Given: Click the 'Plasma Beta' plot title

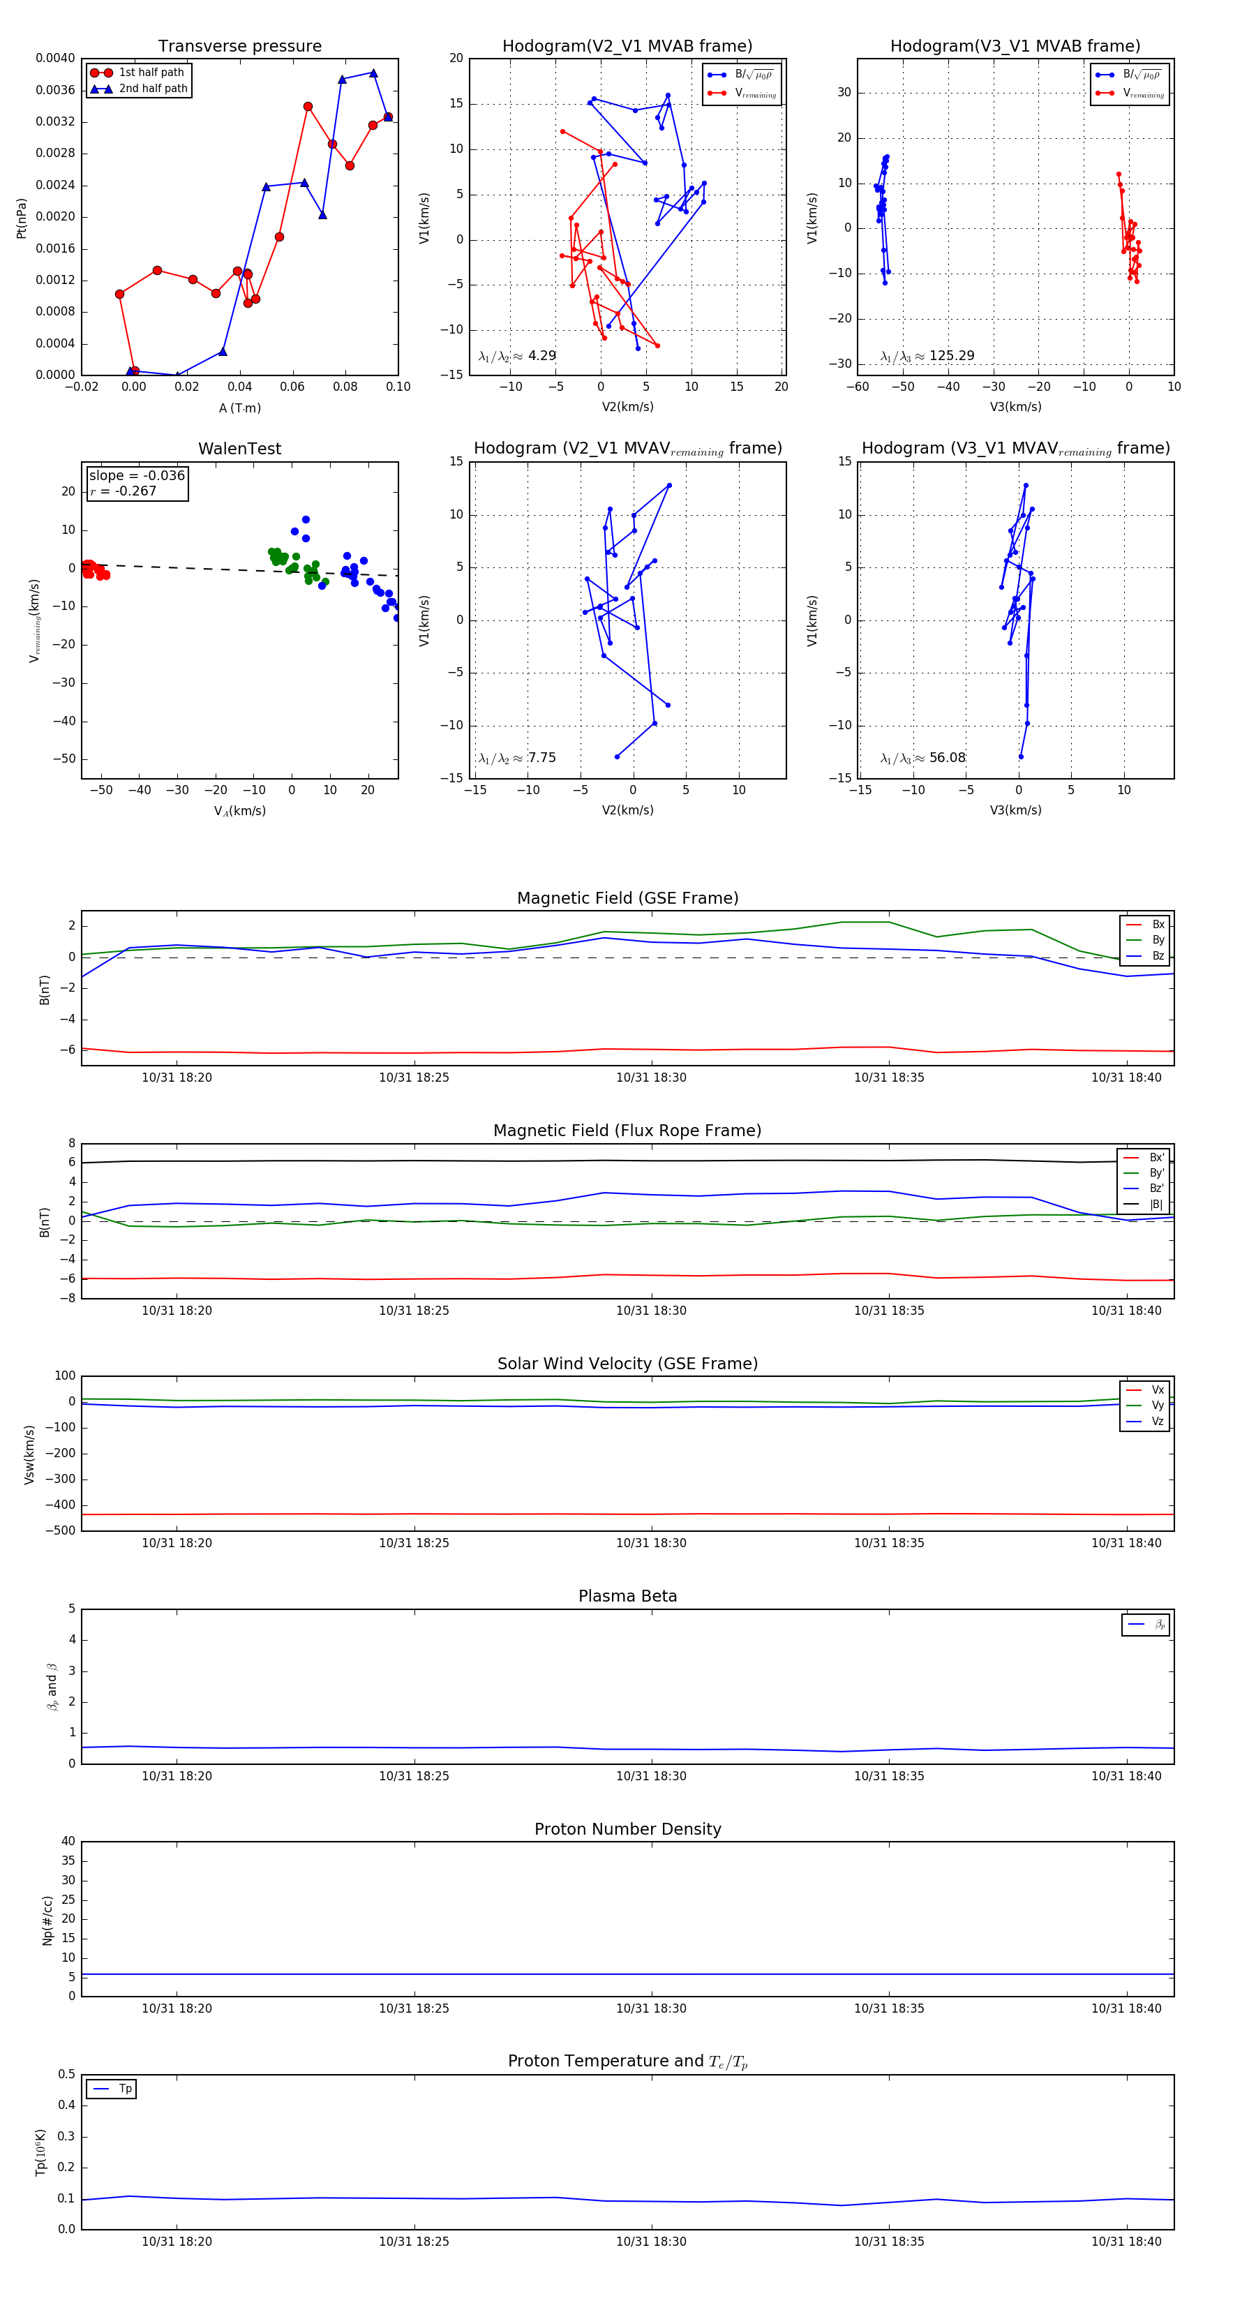Looking at the screenshot, I should 627,1596.
